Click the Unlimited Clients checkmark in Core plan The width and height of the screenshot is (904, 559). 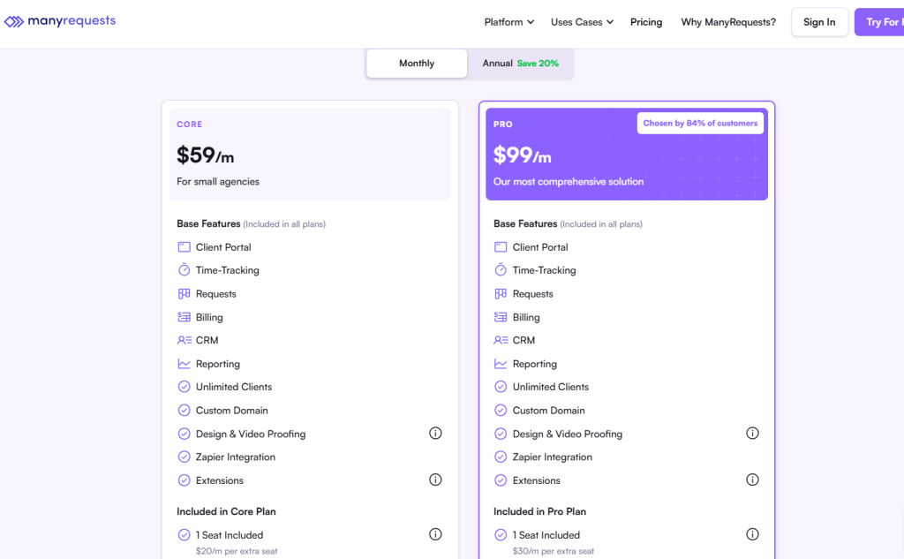point(184,387)
